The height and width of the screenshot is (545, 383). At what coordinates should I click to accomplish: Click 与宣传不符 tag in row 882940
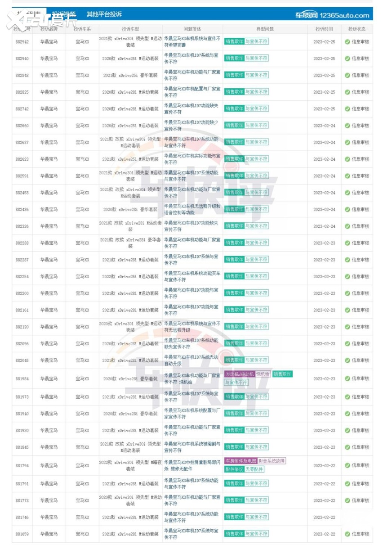click(x=256, y=59)
